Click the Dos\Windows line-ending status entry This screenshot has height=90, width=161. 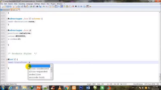(x=138, y=84)
